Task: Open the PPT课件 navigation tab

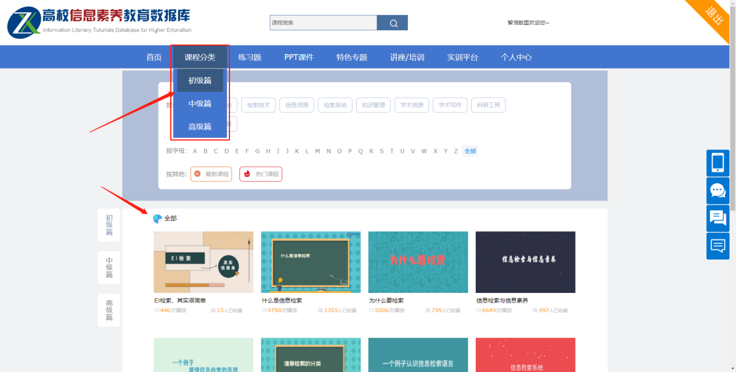Action: click(299, 57)
